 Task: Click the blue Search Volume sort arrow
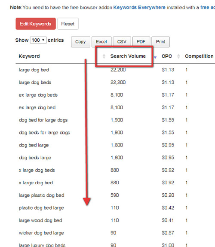(x=155, y=57)
